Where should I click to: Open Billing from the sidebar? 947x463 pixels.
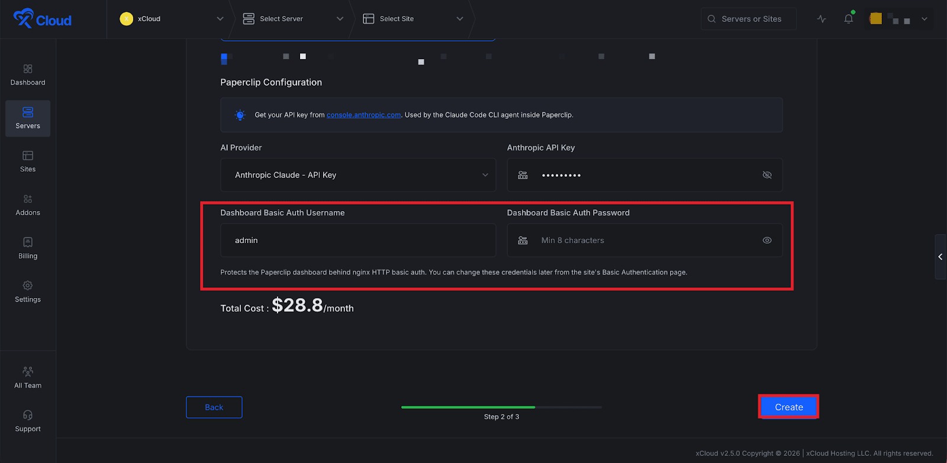click(x=28, y=248)
